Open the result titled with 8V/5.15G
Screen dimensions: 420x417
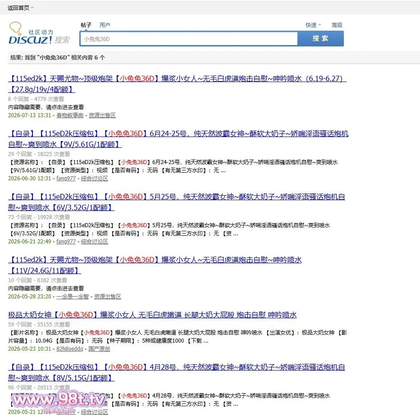click(177, 372)
